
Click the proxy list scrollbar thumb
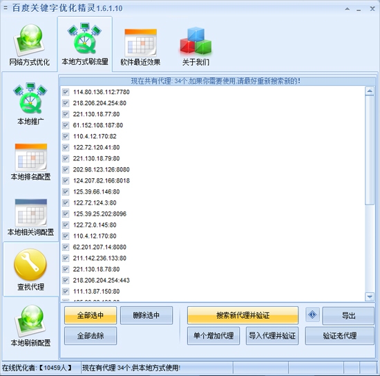tap(370, 150)
